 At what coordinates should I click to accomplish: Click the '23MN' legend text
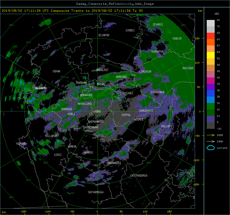[220, 141]
